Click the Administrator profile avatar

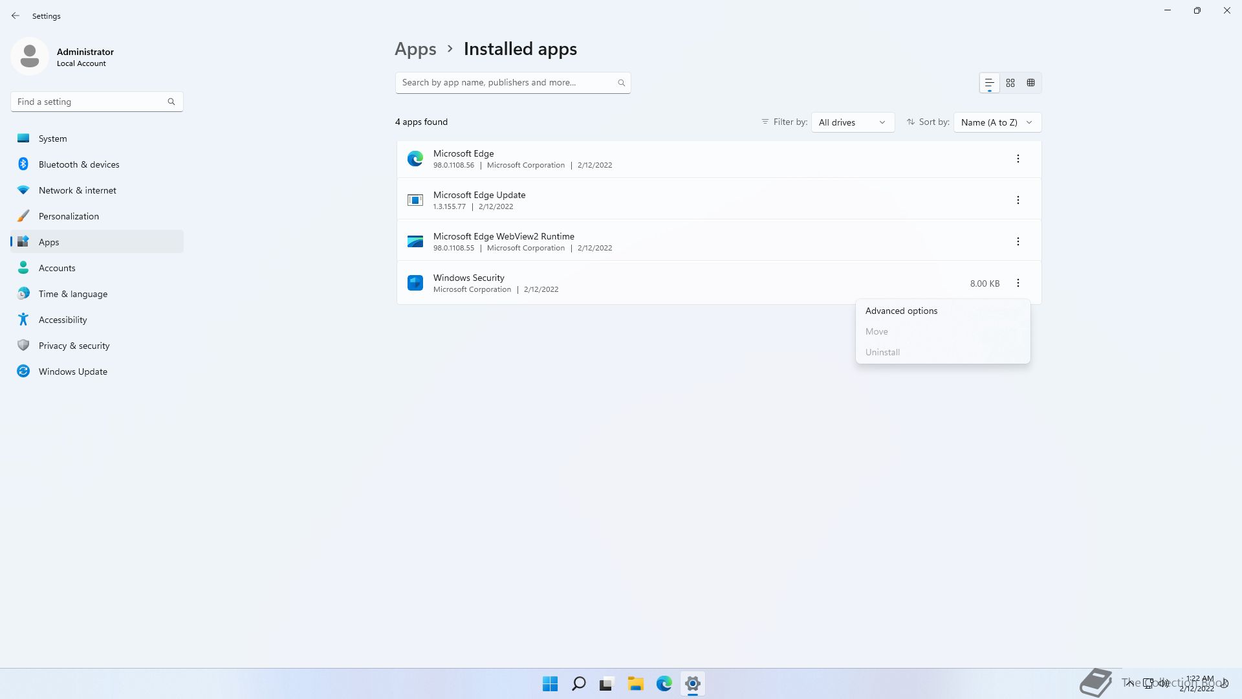pyautogui.click(x=30, y=56)
